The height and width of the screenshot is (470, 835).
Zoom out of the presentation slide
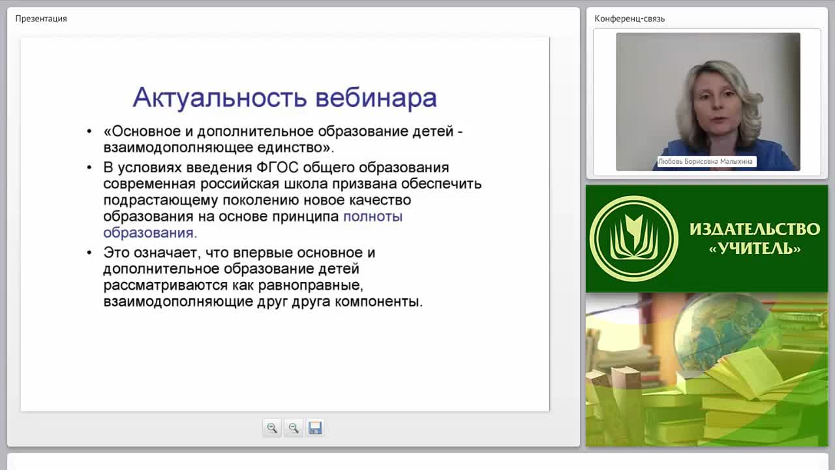point(294,428)
